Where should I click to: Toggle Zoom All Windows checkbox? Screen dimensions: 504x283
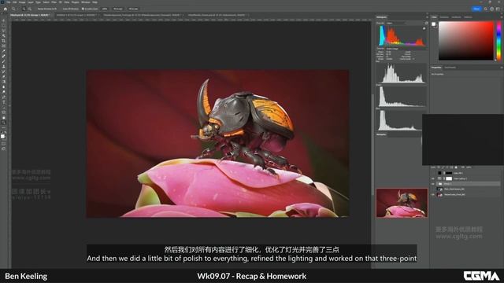(x=61, y=9)
